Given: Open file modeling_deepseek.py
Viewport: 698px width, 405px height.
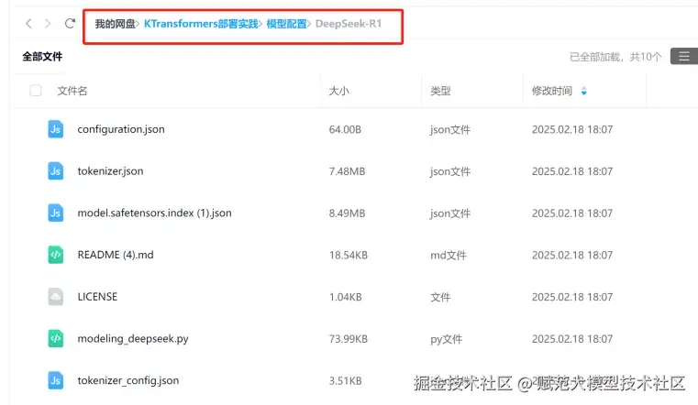Looking at the screenshot, I should tap(133, 339).
